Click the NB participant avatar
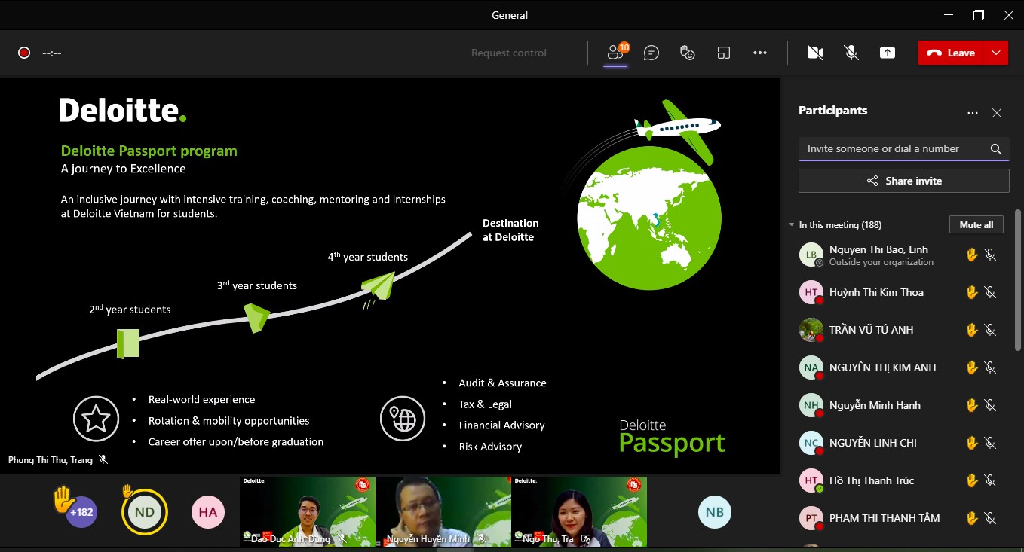Viewport: 1024px width, 552px height. point(715,512)
